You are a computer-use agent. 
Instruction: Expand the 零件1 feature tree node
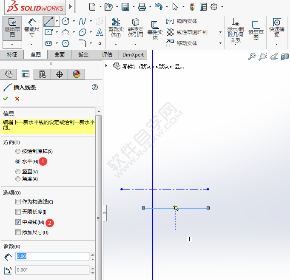coord(106,66)
